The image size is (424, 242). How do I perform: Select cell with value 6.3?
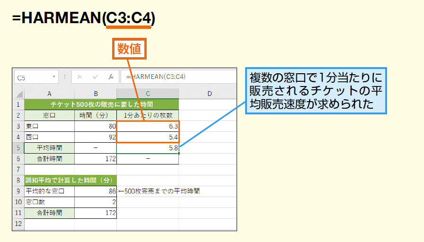pyautogui.click(x=148, y=126)
